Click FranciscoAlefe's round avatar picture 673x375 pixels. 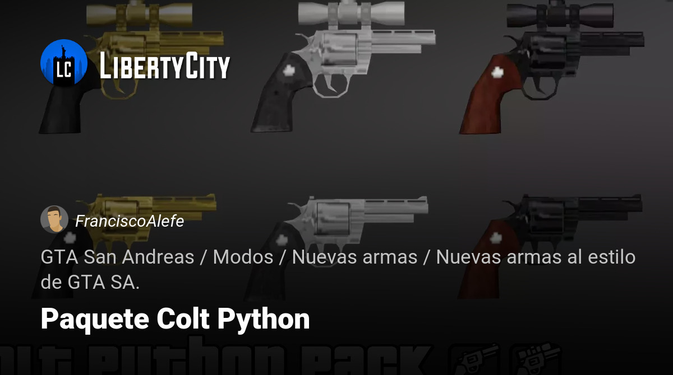54,219
